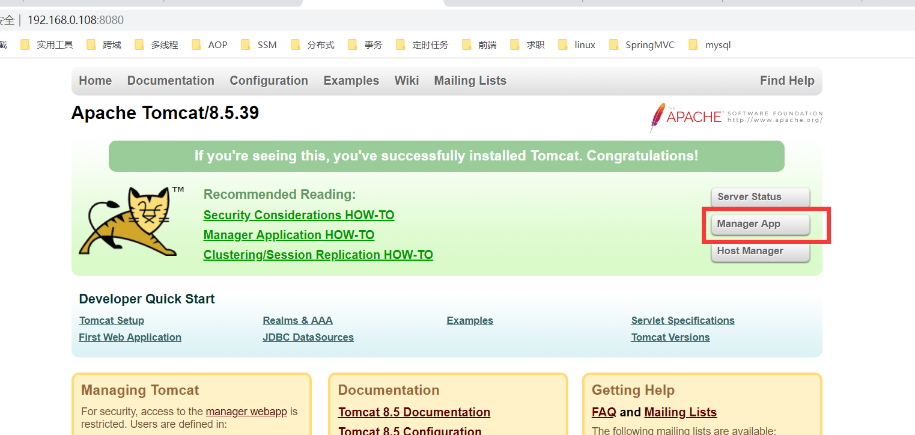Open the First Web Application link
The width and height of the screenshot is (915, 435).
pyautogui.click(x=130, y=337)
